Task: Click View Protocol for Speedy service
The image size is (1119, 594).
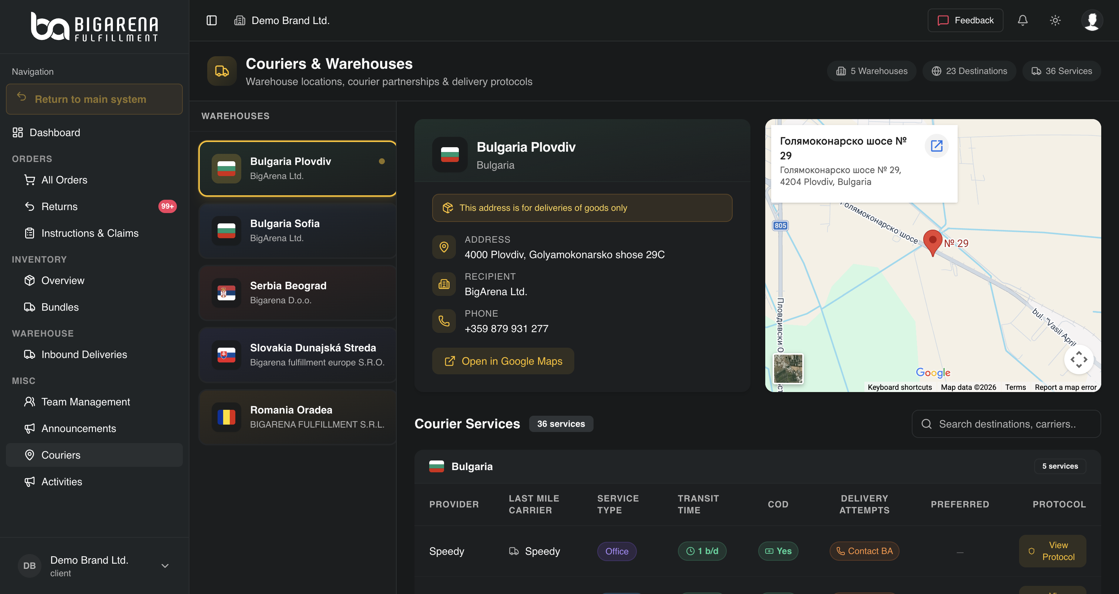Action: point(1052,551)
